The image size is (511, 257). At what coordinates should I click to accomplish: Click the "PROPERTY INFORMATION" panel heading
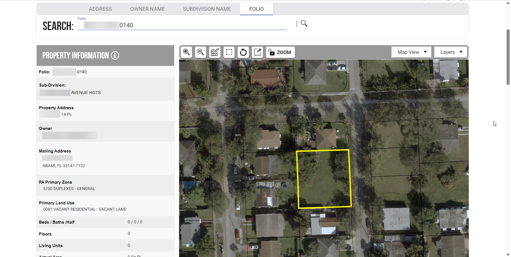(x=76, y=55)
